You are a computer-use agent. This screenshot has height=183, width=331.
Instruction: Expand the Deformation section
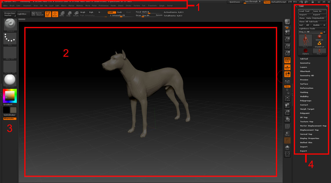307,88
